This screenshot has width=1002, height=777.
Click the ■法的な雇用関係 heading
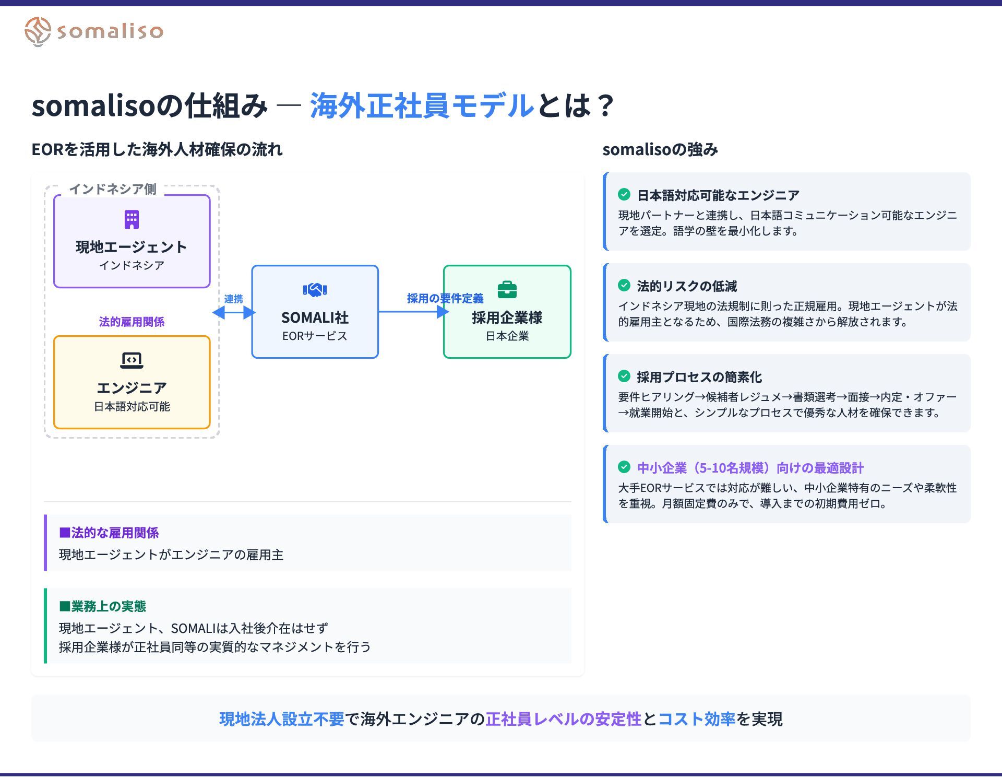tap(109, 533)
